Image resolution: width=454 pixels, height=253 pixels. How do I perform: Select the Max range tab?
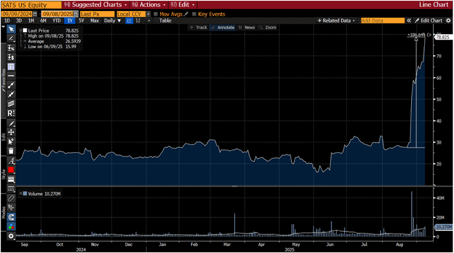click(95, 21)
